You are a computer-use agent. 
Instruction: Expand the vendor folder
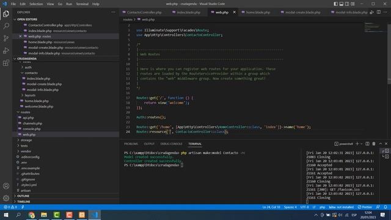tap(26, 152)
